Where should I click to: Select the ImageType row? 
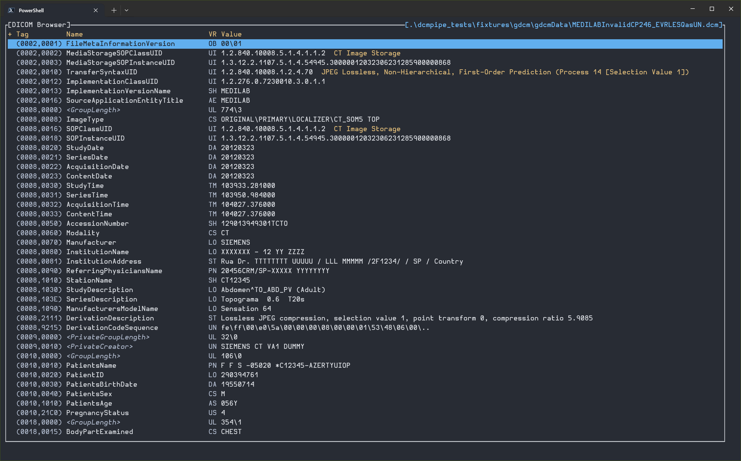pos(365,119)
